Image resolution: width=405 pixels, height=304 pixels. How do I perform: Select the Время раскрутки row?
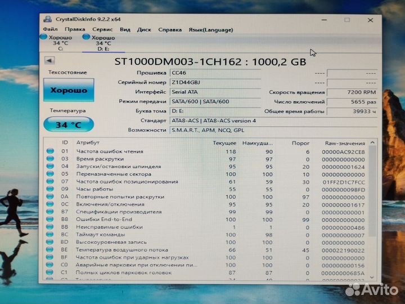[x=206, y=159]
